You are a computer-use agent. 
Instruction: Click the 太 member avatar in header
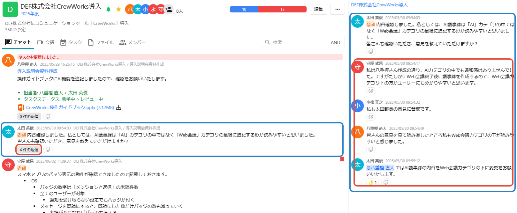[x=138, y=9]
